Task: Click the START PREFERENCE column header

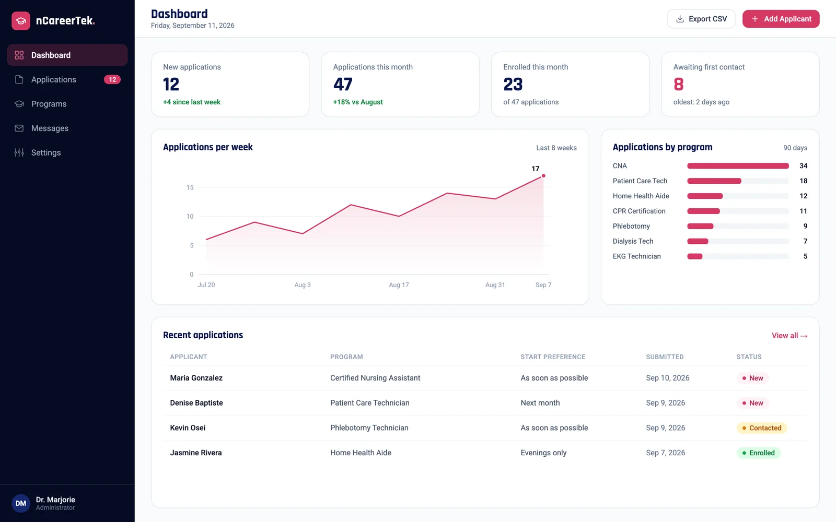Action: pyautogui.click(x=553, y=357)
